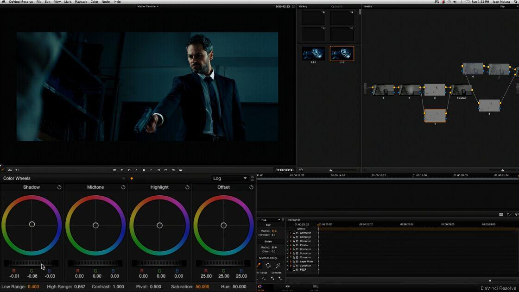Click the add softness picker
Image resolution: width=519 pixels, height=292 pixels.
(x=272, y=278)
